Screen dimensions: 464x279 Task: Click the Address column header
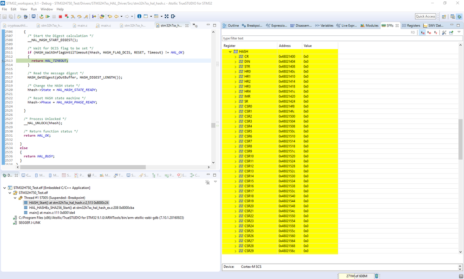(289, 46)
